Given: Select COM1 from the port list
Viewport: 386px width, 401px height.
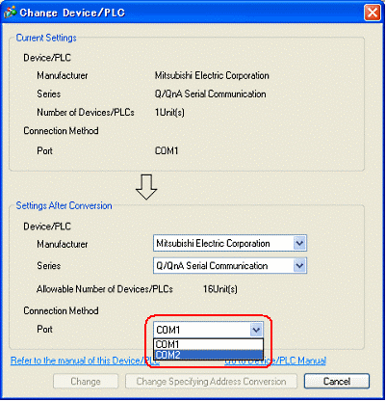Looking at the screenshot, I should tap(208, 344).
